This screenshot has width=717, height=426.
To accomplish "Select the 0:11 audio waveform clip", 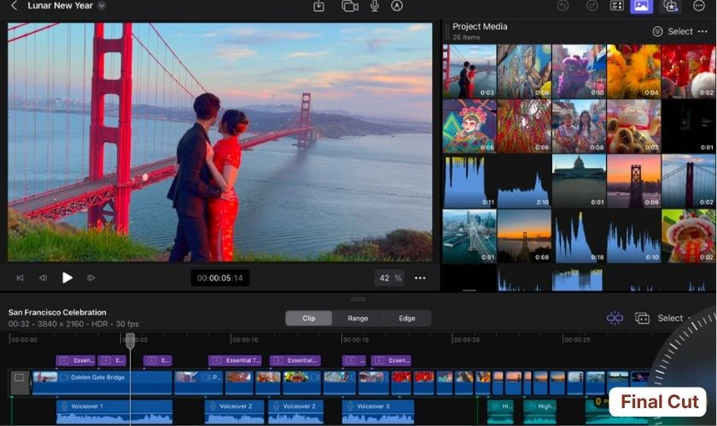I will tap(469, 181).
